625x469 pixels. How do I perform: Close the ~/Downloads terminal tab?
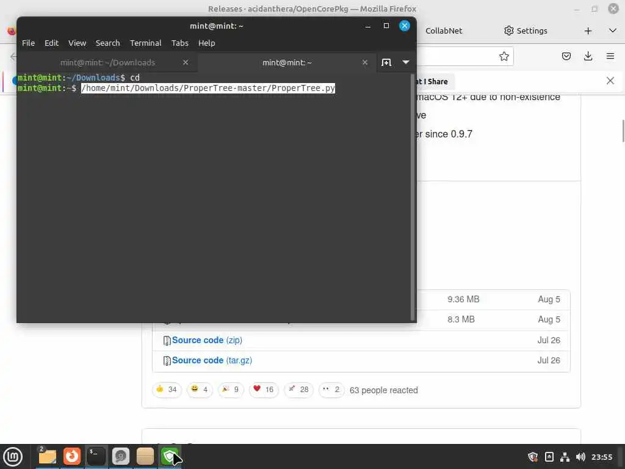click(186, 62)
